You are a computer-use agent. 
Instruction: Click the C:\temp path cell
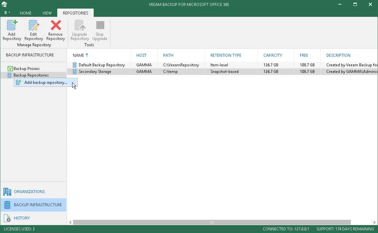click(170, 72)
